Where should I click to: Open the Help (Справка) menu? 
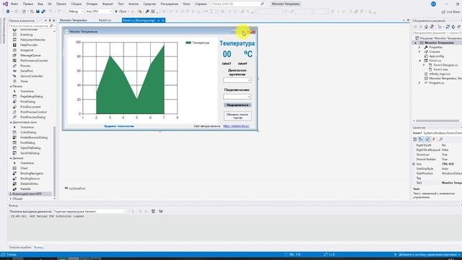pyautogui.click(x=201, y=4)
